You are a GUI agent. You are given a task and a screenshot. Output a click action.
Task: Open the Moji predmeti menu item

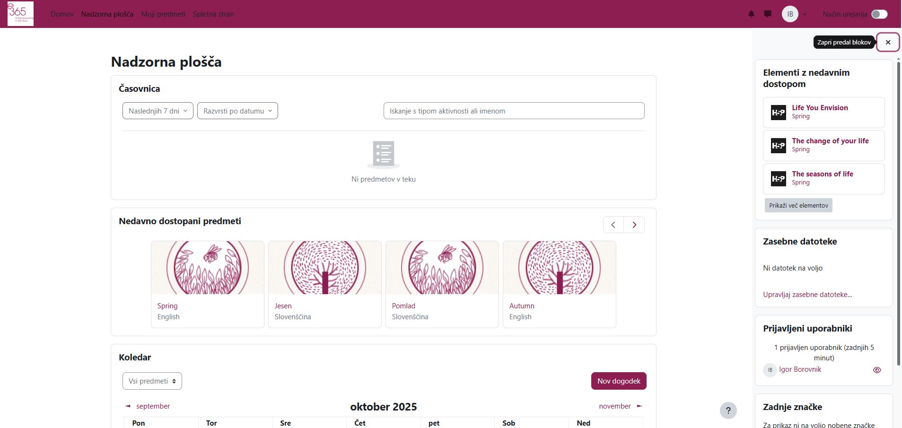(x=163, y=14)
